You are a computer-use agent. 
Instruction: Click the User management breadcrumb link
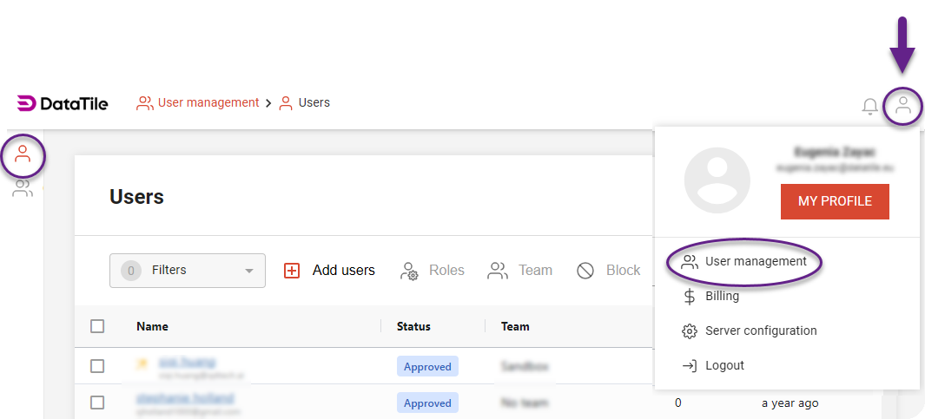click(208, 102)
